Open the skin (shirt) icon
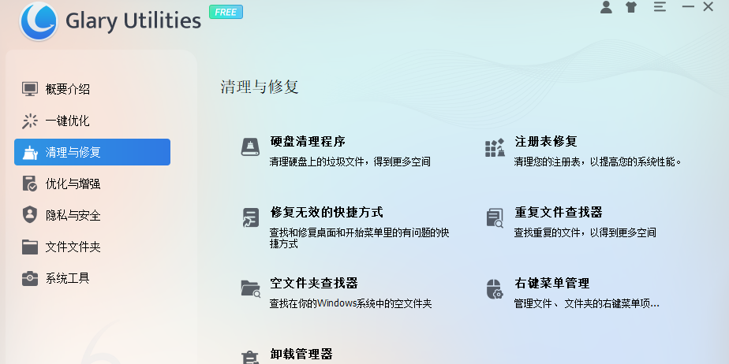729x364 pixels. [x=631, y=7]
